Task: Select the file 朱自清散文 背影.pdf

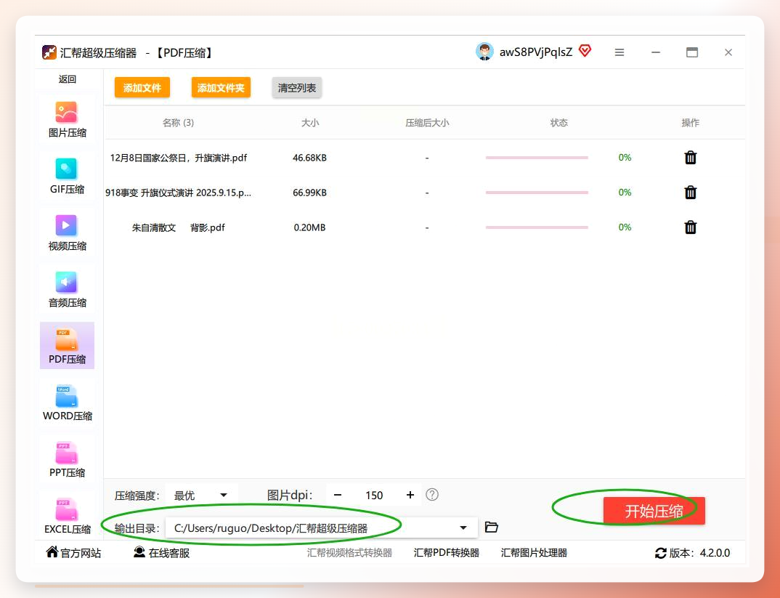Action: point(178,227)
